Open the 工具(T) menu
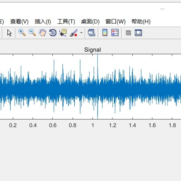This screenshot has height=181, width=181. tap(66, 22)
